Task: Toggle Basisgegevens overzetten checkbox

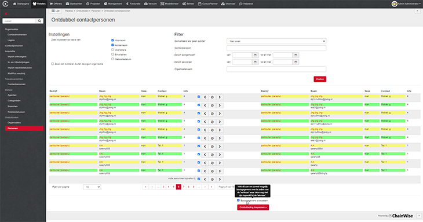Action: pos(238,201)
